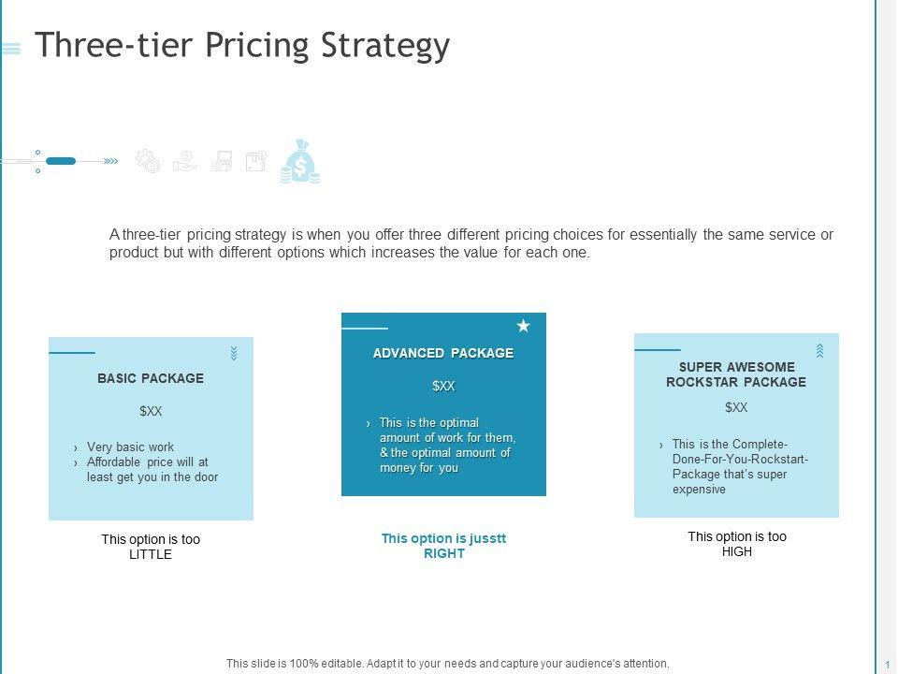Select the Advanced Package heading
898x674 pixels.
(443, 353)
